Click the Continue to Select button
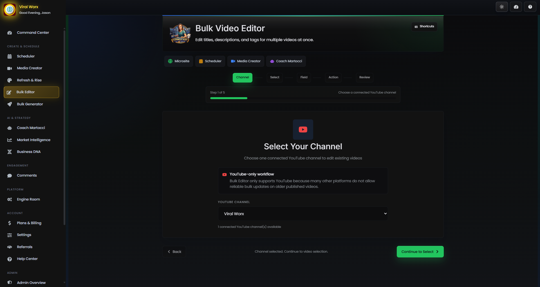This screenshot has height=287, width=540. (420, 252)
